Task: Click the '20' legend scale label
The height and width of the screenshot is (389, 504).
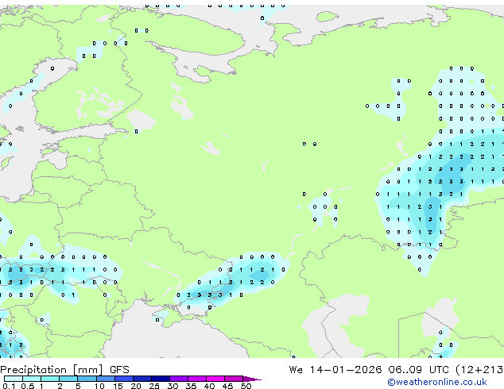Action: tap(136, 386)
